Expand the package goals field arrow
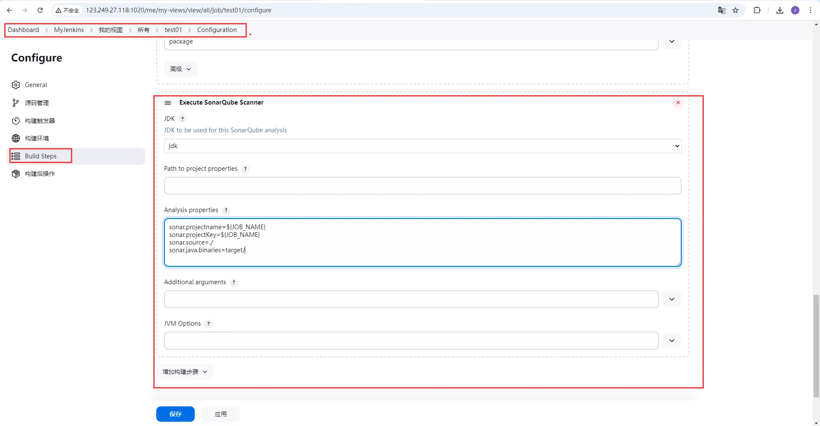This screenshot has height=426, width=820. point(672,42)
